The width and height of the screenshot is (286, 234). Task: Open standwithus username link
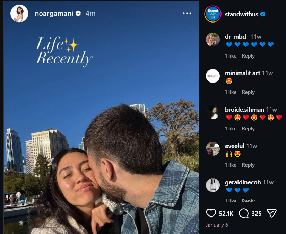click(x=242, y=14)
